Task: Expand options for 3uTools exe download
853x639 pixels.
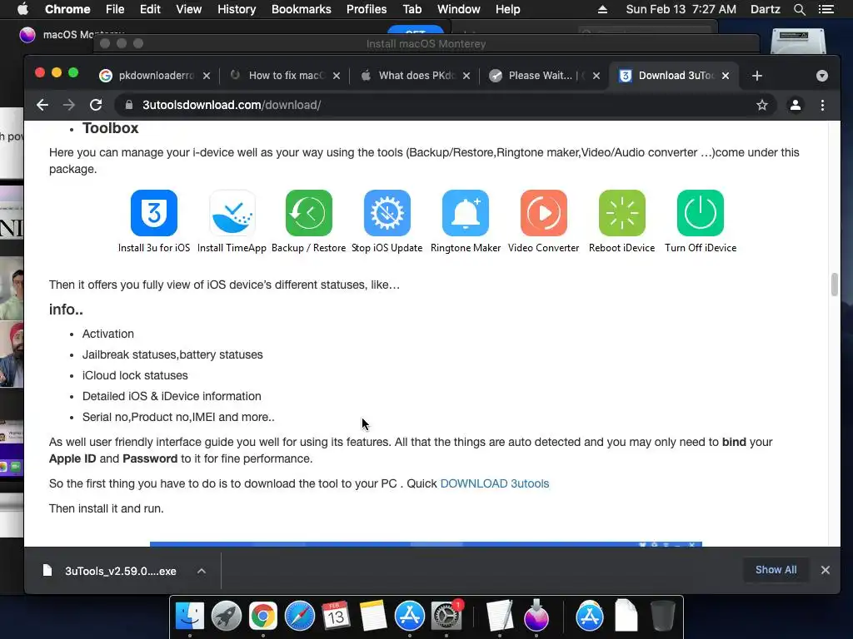Action: (202, 571)
